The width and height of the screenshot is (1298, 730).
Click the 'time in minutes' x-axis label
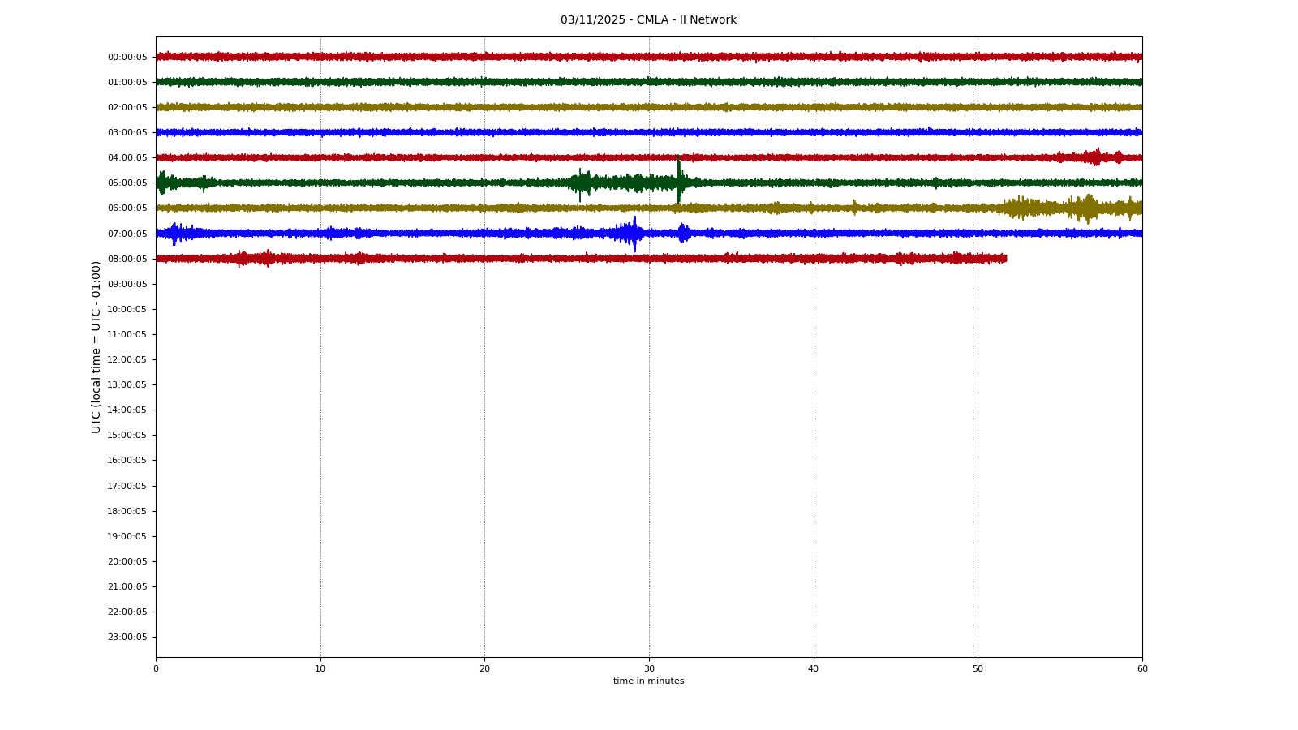point(648,681)
